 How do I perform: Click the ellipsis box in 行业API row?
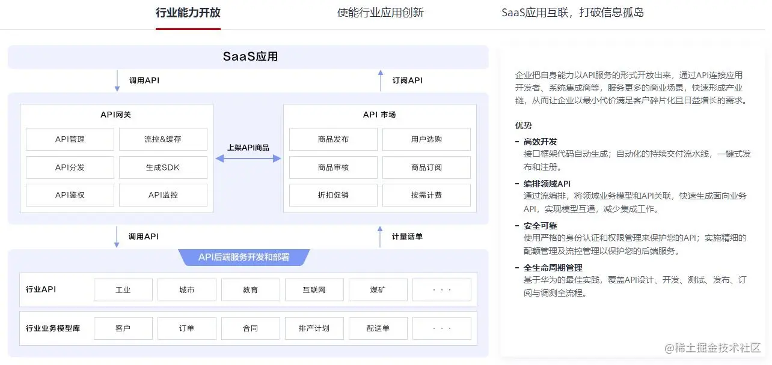tap(442, 290)
